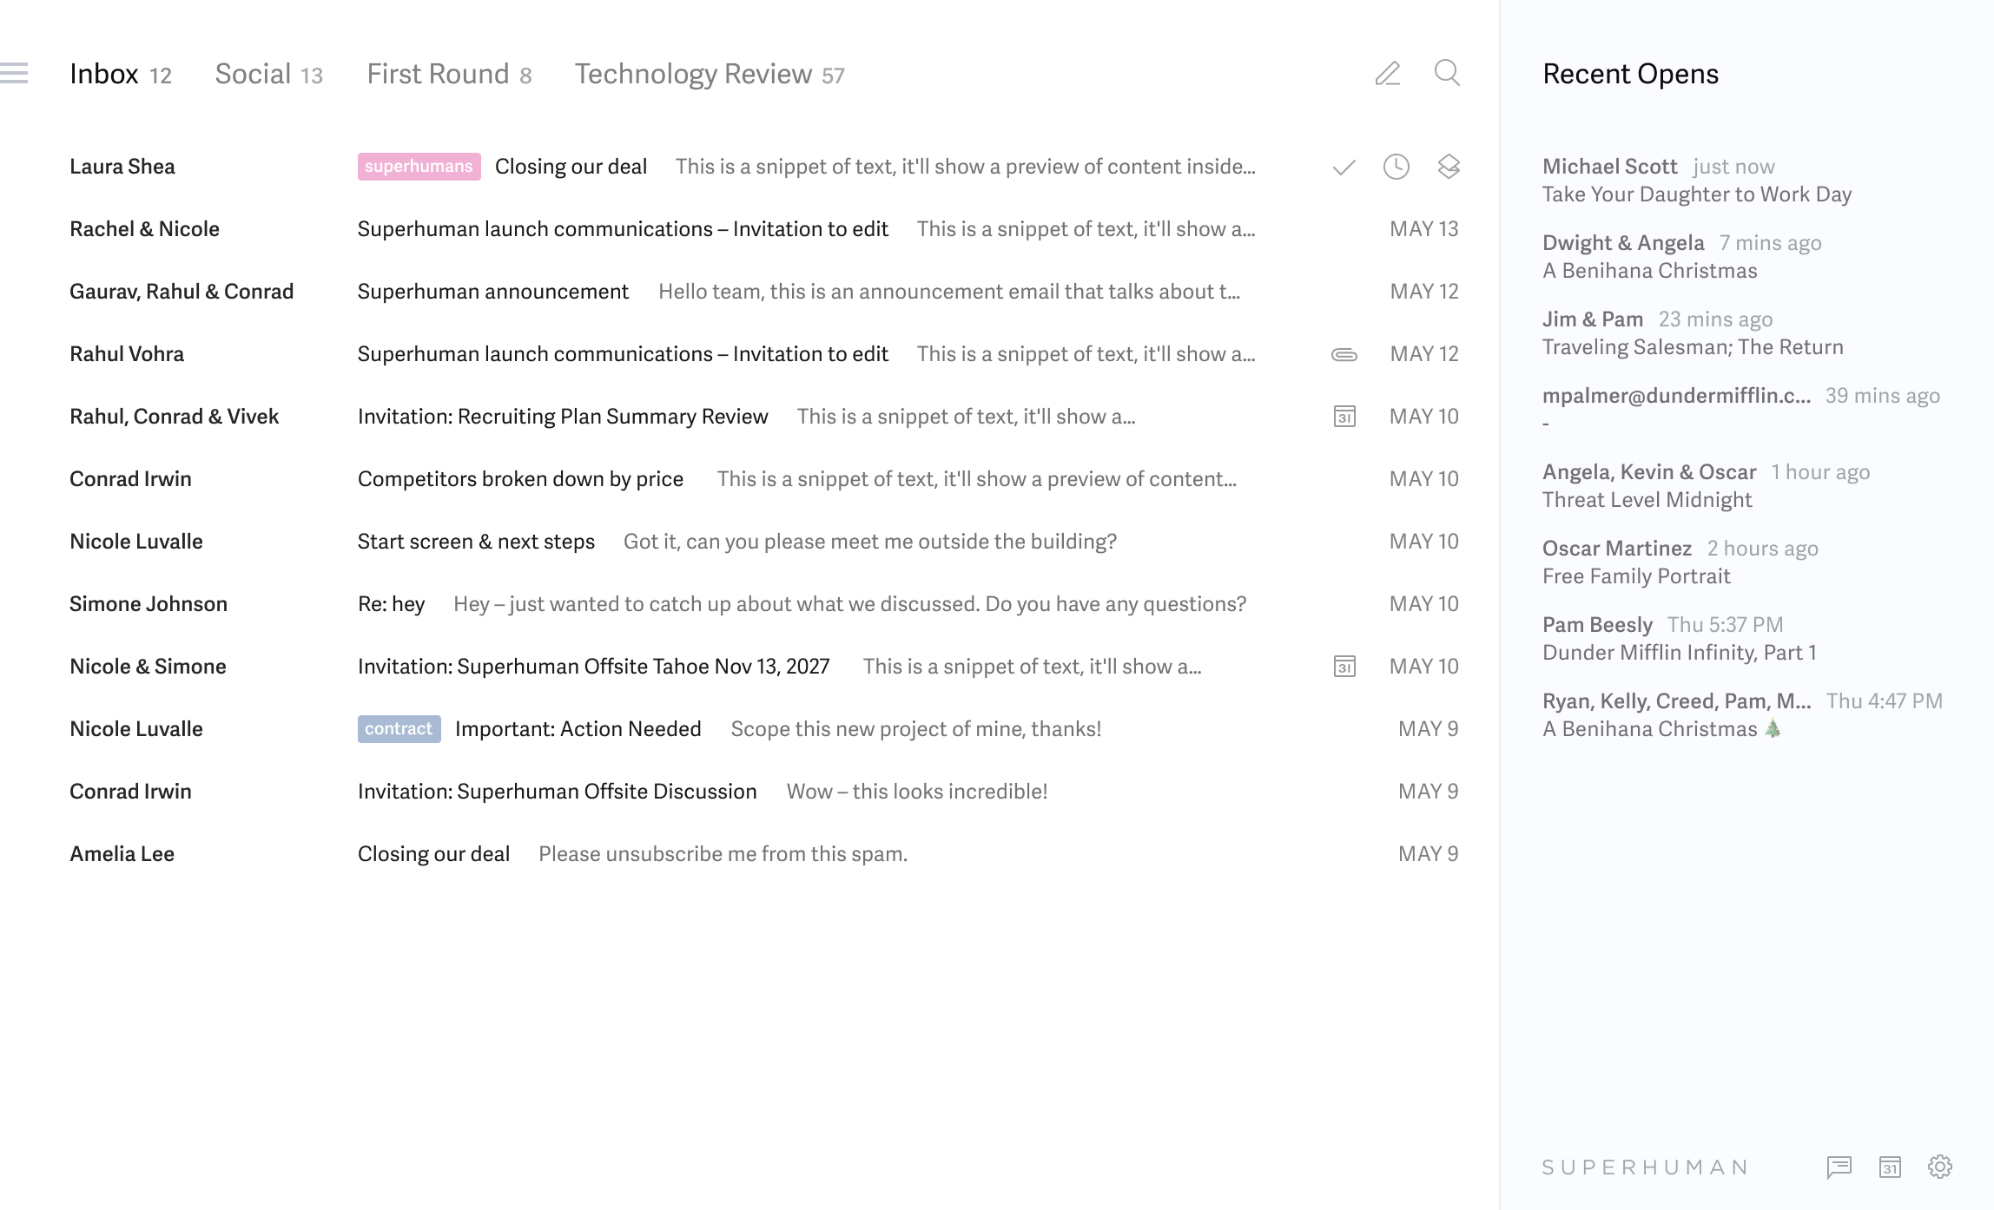Click attachment paperclip on Rahul Vohra email

[1344, 354]
